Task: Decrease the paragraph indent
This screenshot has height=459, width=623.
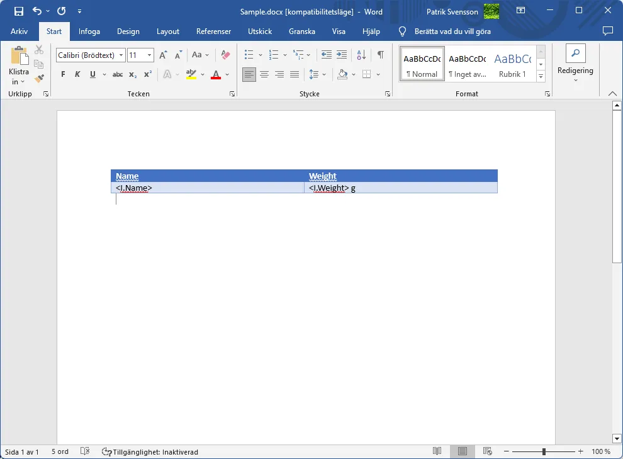Action: (327, 55)
